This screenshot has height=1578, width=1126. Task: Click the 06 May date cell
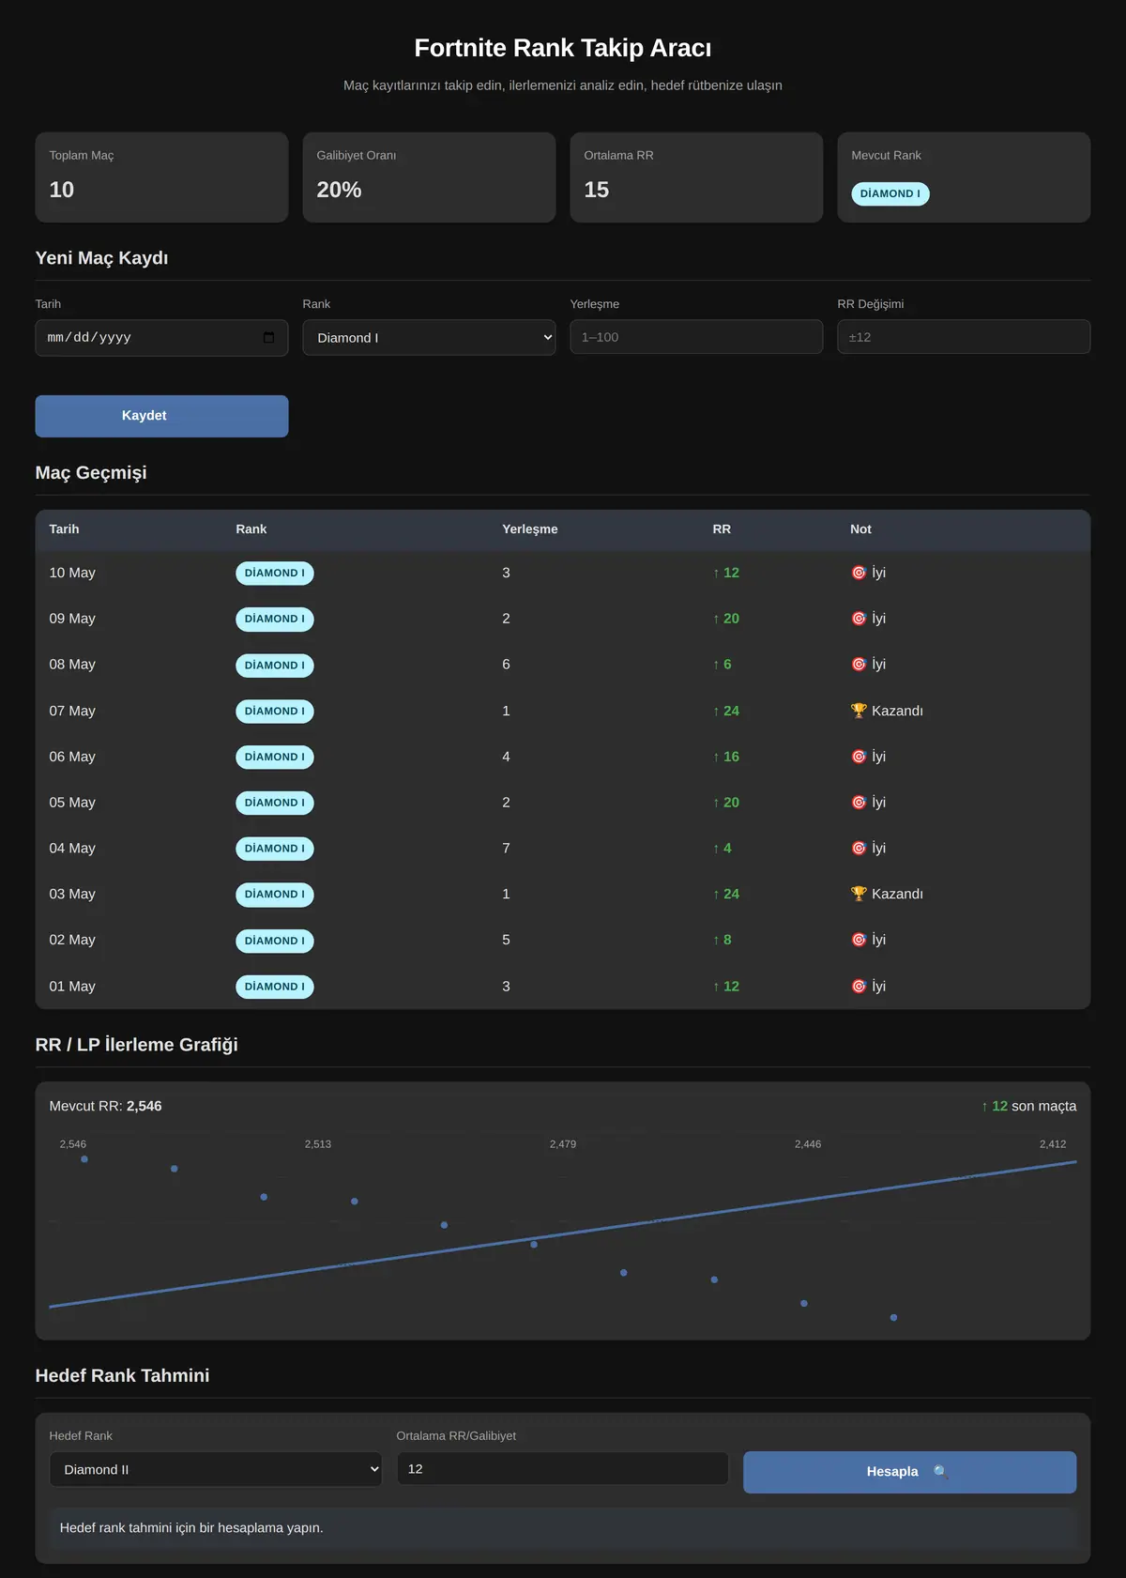(x=72, y=757)
